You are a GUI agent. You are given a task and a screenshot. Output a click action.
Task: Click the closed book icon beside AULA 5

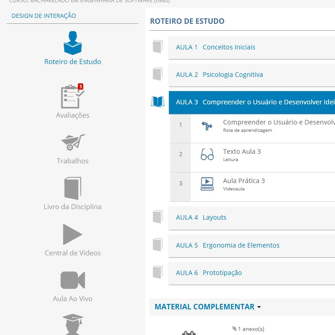coord(158,245)
